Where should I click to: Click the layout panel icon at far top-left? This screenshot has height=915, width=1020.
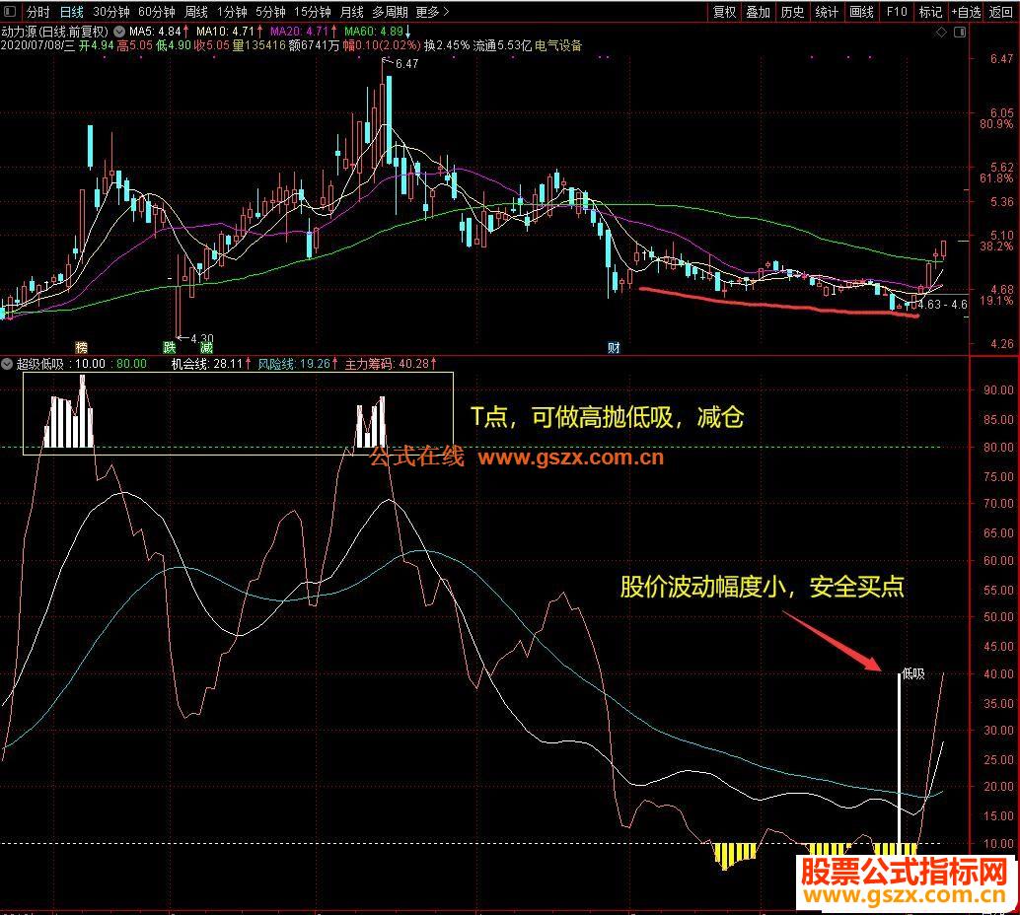(10, 12)
